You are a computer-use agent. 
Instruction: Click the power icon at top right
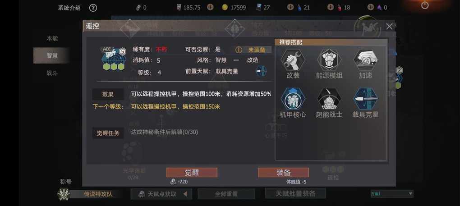click(425, 5)
